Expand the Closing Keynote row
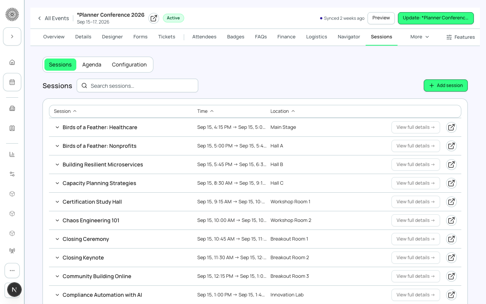This screenshot has height=304, width=486. [57, 258]
